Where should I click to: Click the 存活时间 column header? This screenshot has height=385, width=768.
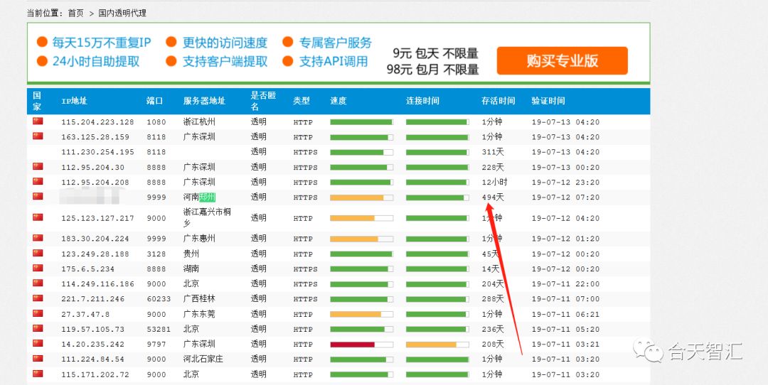click(498, 101)
